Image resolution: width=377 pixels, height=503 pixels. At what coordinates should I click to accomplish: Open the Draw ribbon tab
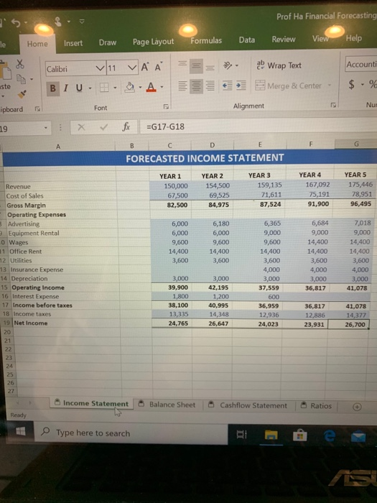click(x=108, y=42)
